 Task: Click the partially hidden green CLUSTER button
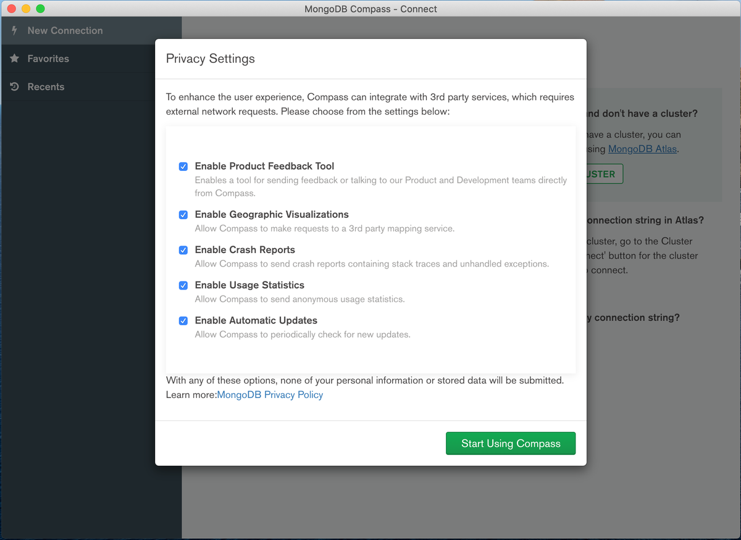click(x=605, y=174)
